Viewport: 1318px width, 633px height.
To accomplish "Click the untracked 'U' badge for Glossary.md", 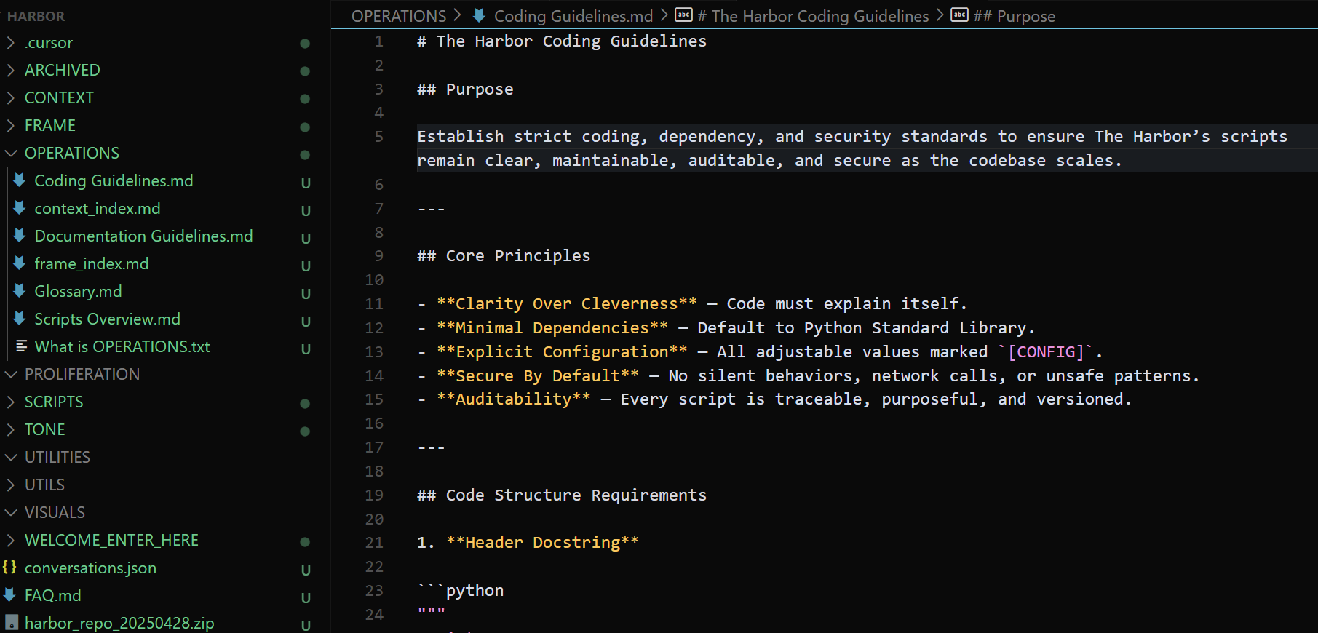I will (306, 293).
